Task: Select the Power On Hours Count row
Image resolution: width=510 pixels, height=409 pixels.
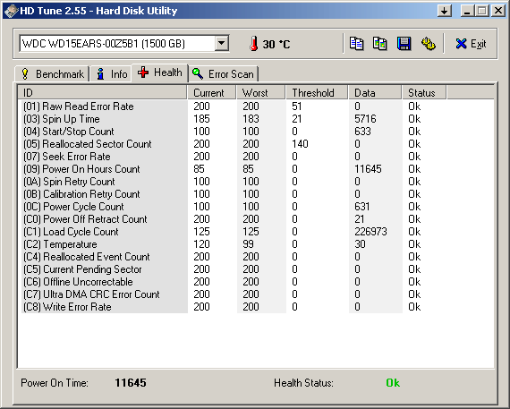Action: [x=256, y=169]
